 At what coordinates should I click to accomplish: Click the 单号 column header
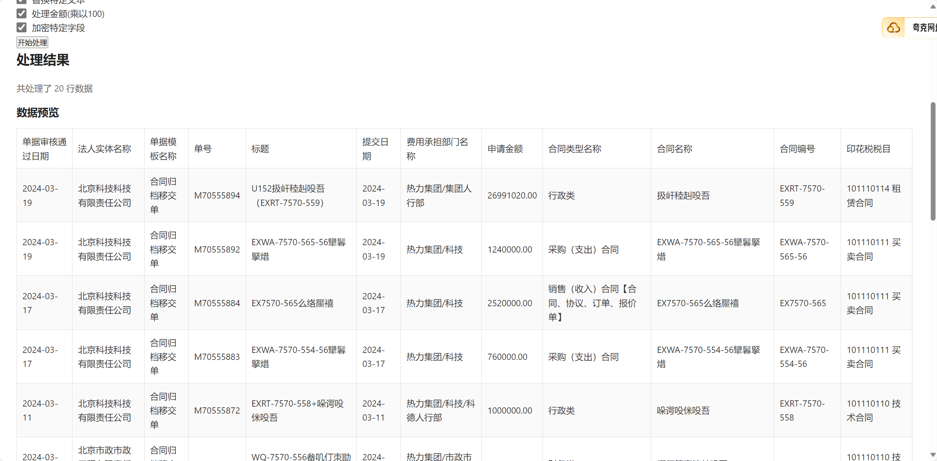pos(203,149)
